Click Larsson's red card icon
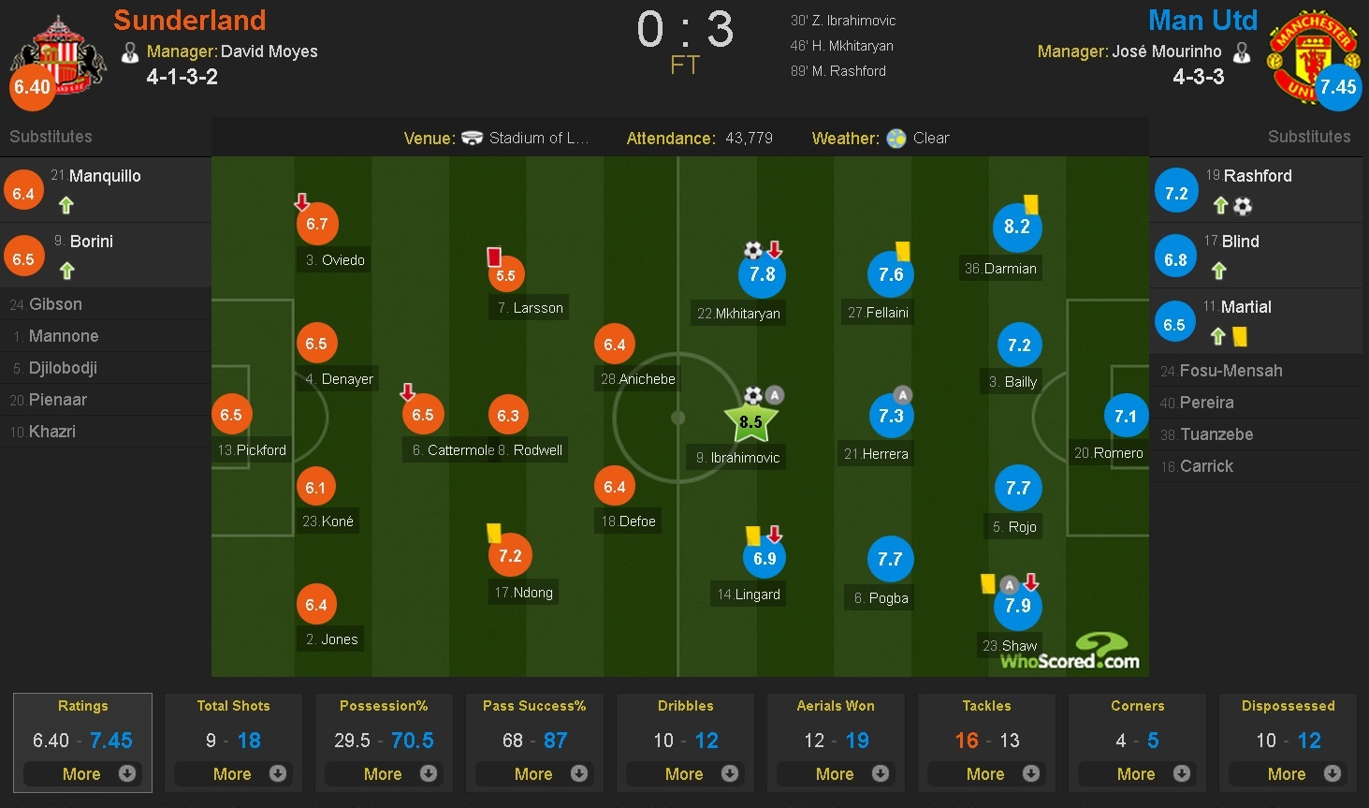This screenshot has width=1369, height=808. [x=494, y=257]
